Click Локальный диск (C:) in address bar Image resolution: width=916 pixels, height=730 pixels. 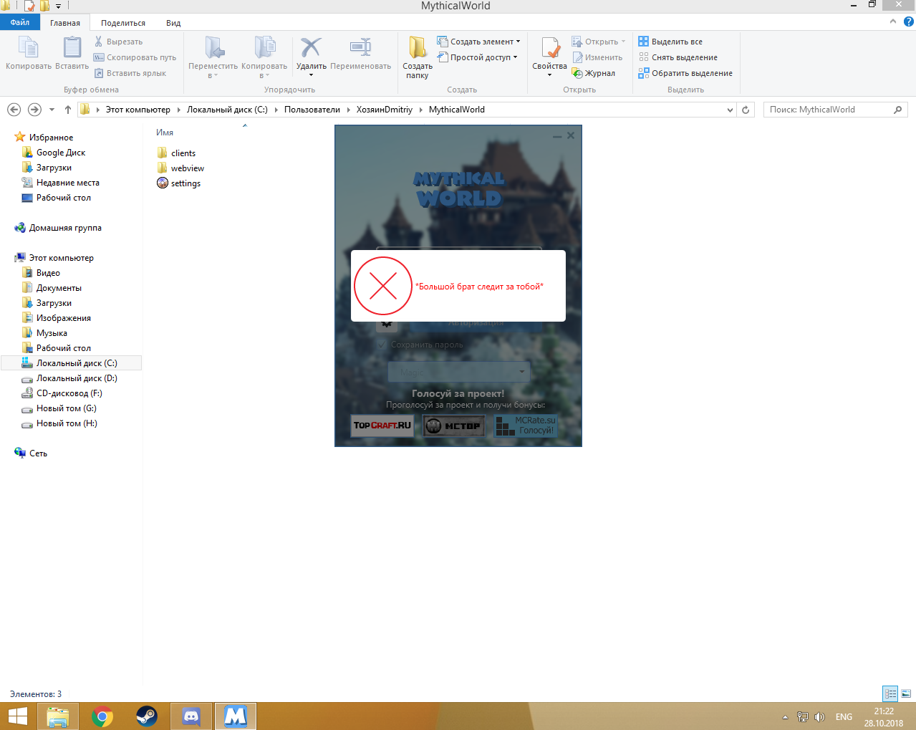227,110
